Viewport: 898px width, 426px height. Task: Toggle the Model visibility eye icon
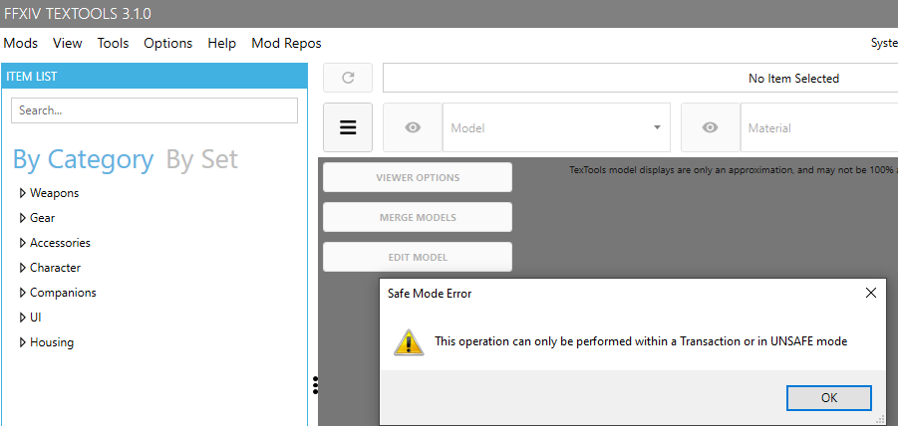pos(413,127)
